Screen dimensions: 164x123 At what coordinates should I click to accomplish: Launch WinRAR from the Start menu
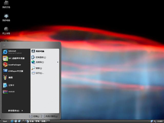pyautogui.click(x=16, y=92)
